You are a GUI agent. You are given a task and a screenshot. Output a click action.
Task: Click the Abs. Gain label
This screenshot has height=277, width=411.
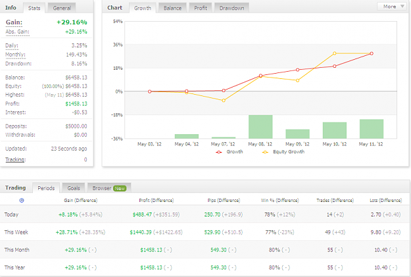click(x=17, y=32)
